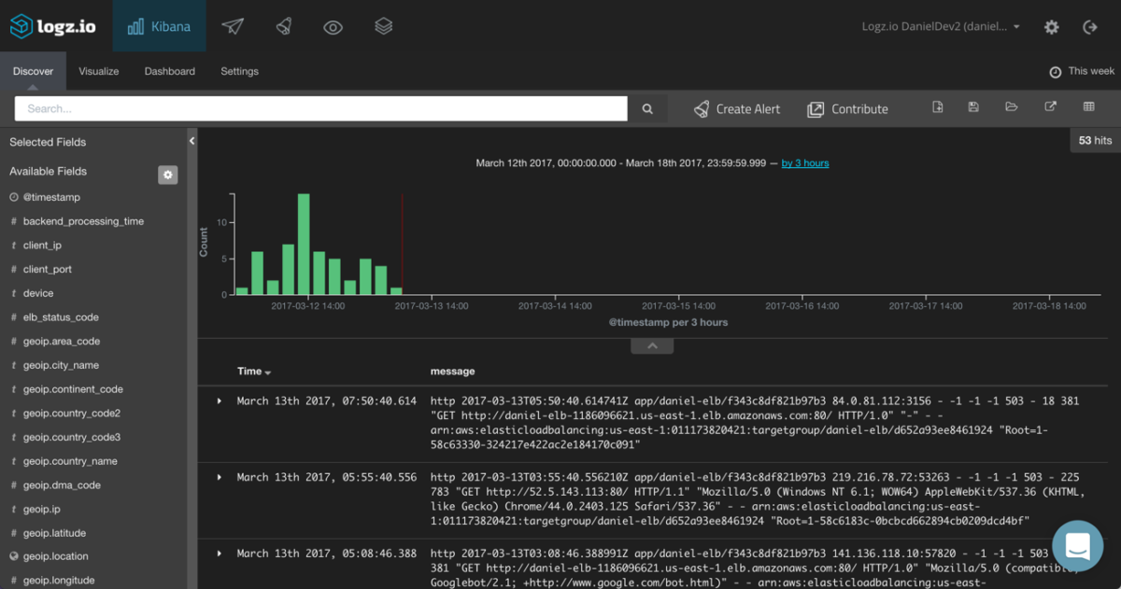Click the Create Alert button
This screenshot has height=589, width=1121.
point(737,109)
